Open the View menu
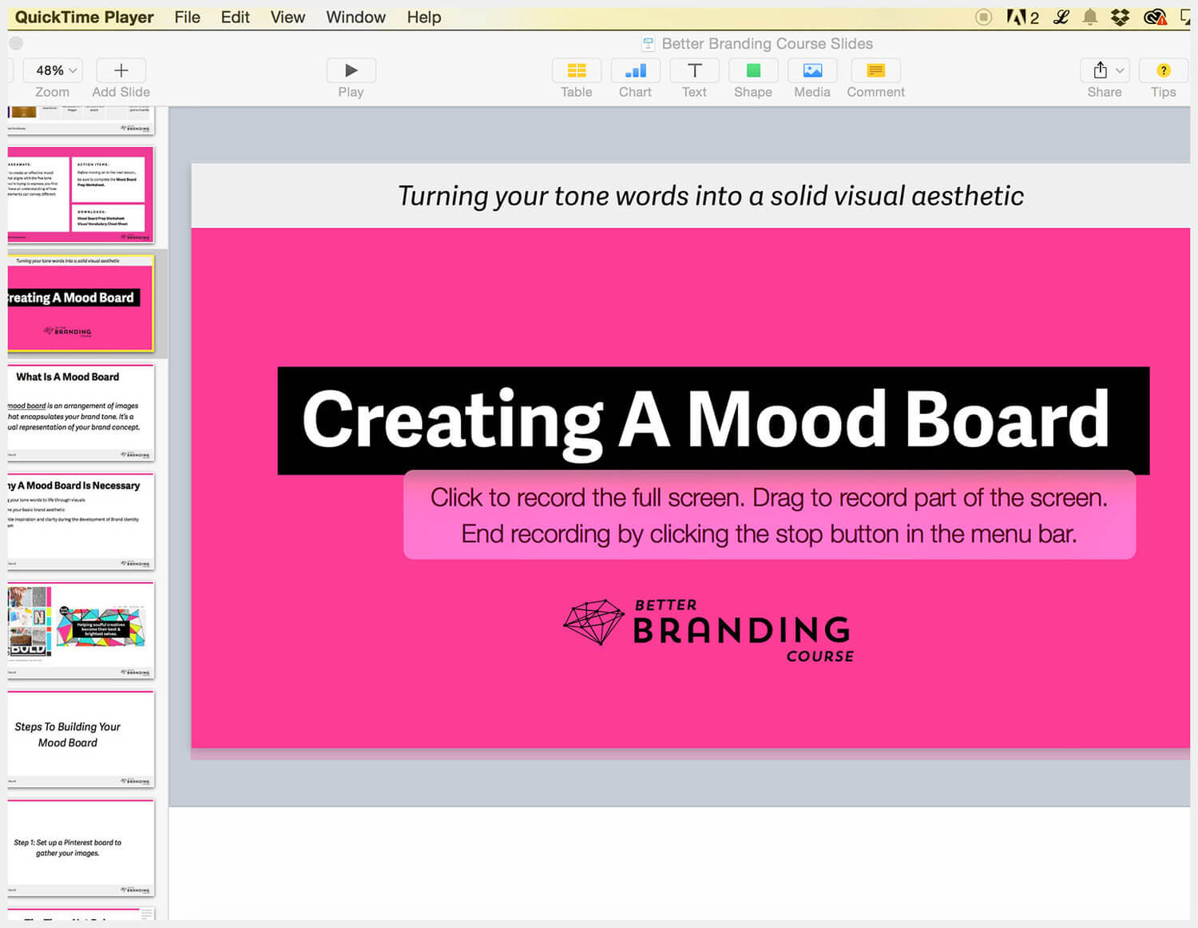The height and width of the screenshot is (928, 1198). (x=288, y=17)
